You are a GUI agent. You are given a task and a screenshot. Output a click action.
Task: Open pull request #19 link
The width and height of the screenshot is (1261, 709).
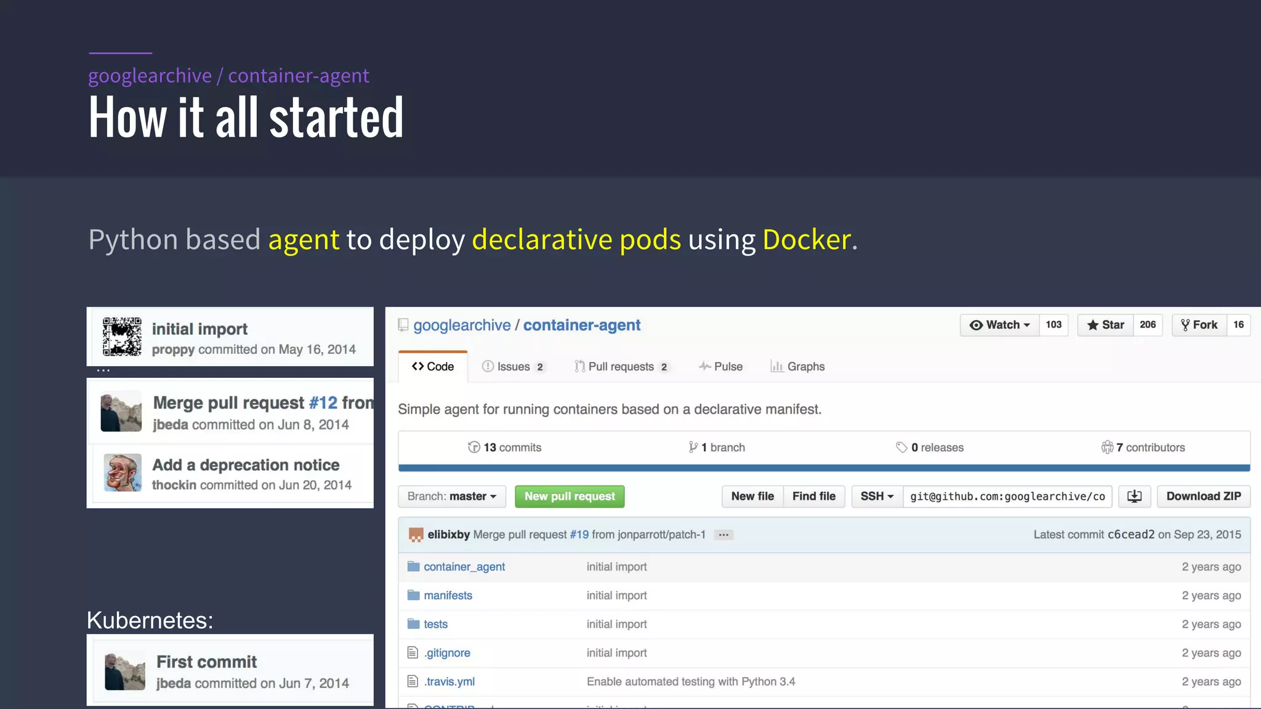coord(579,535)
